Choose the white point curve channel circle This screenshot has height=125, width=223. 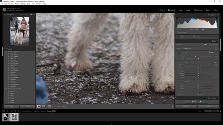(x=195, y=101)
